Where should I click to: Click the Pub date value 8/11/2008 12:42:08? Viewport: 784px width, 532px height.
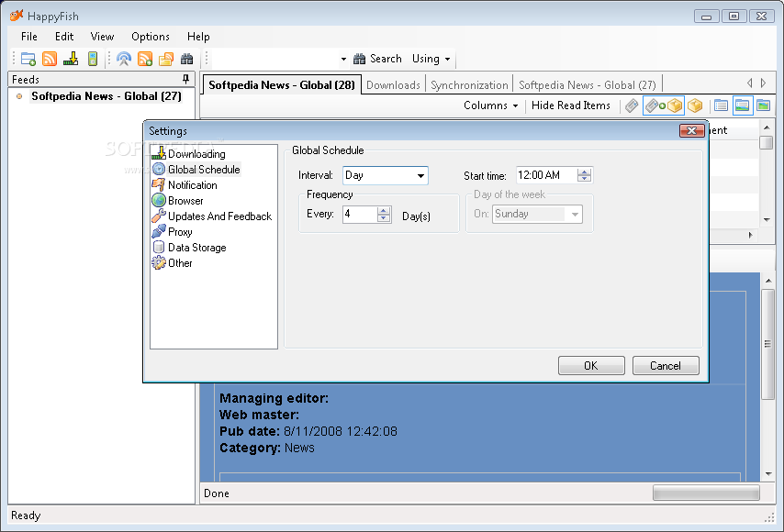(x=340, y=431)
